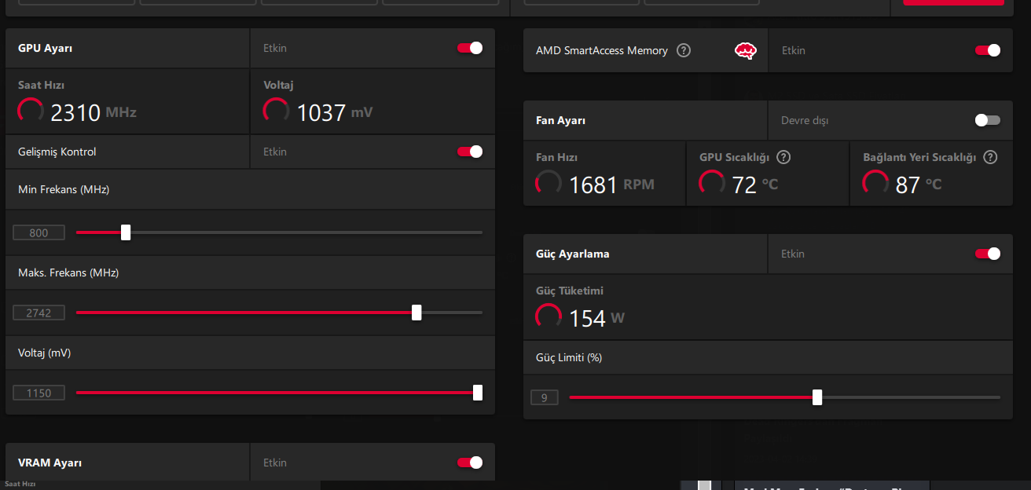The width and height of the screenshot is (1031, 490).
Task: Click the Voltaj gauge icon
Action: (x=276, y=111)
